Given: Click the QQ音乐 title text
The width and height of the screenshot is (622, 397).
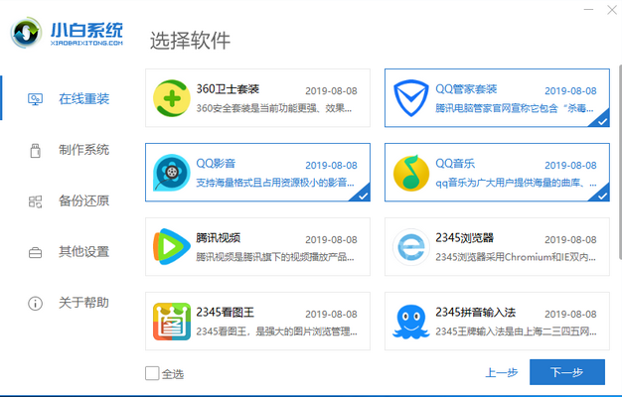Looking at the screenshot, I should (455, 163).
